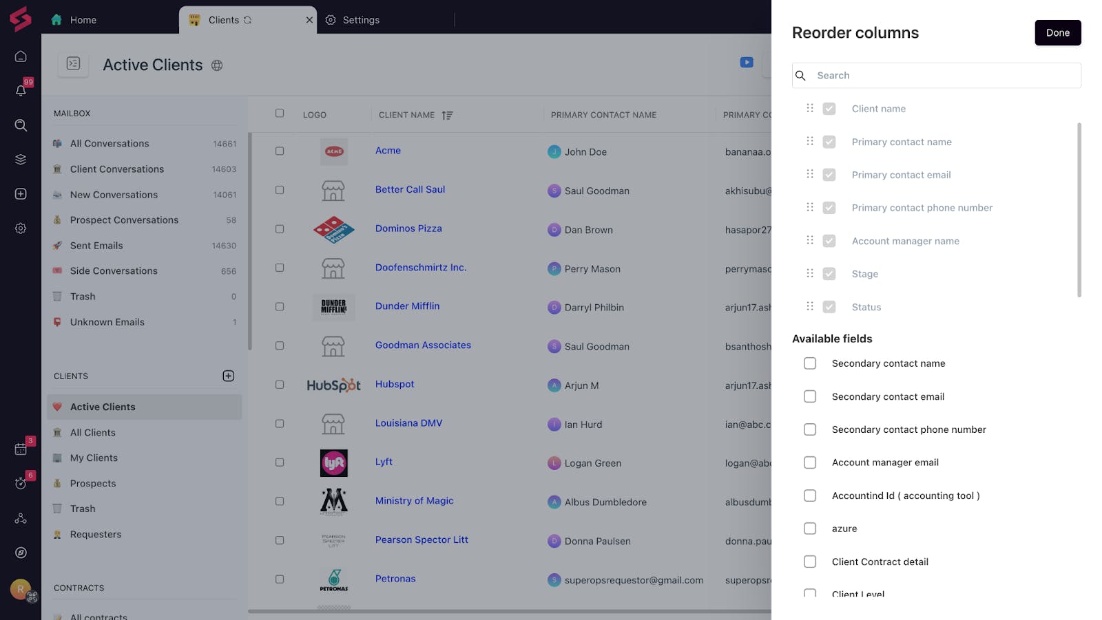The height and width of the screenshot is (620, 1102).
Task: Close the Clients tab
Action: 309,20
